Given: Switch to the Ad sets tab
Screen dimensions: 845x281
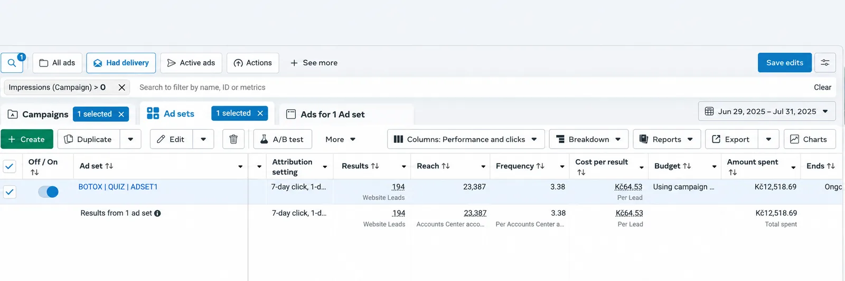Looking at the screenshot, I should (171, 114).
